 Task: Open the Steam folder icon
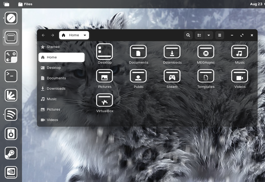pos(172,76)
